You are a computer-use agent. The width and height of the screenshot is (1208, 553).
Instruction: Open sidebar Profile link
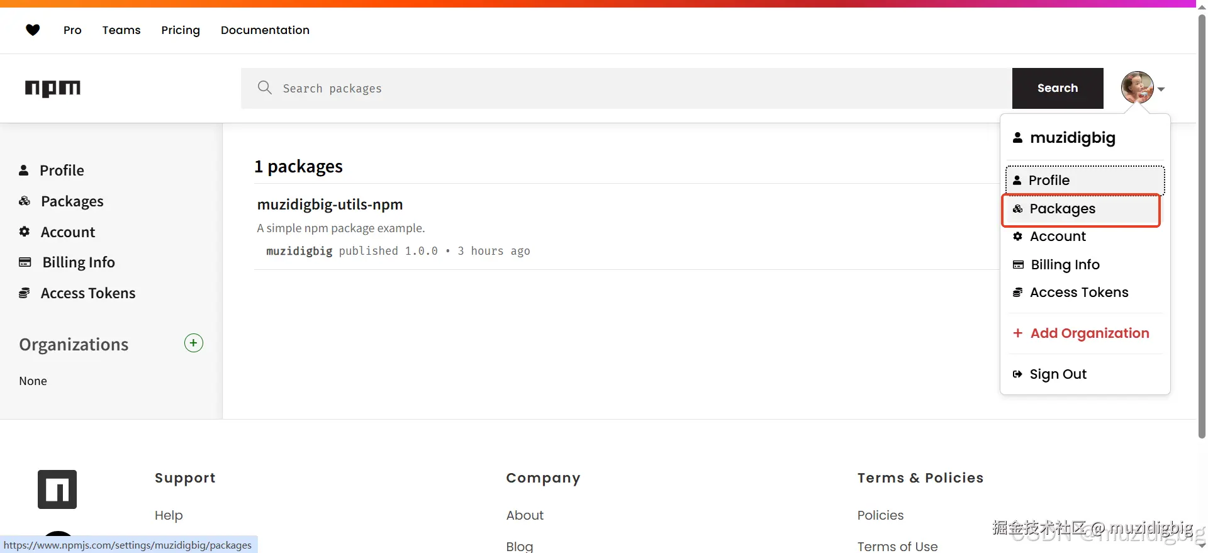[x=62, y=170]
